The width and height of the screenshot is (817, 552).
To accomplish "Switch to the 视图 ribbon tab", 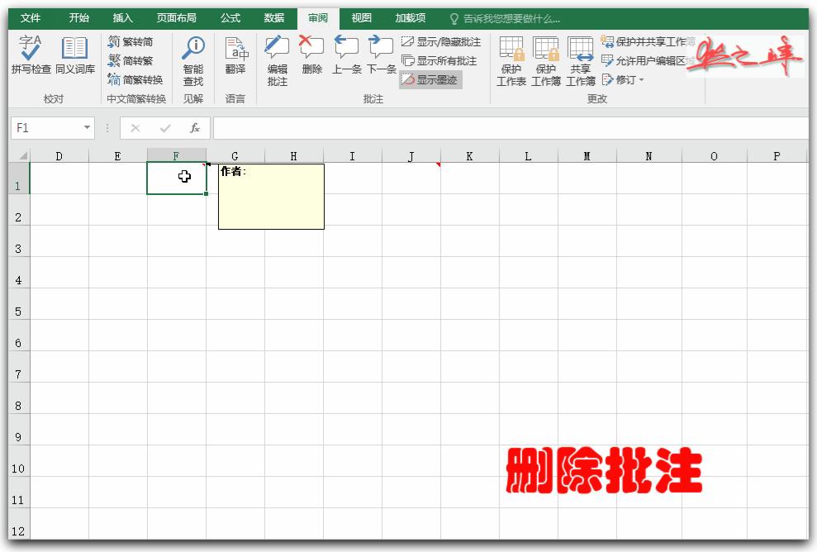I will (361, 17).
